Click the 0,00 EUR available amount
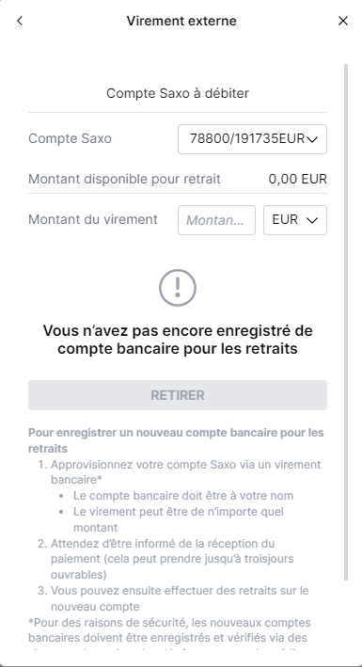This screenshot has height=667, width=362. pyautogui.click(x=298, y=179)
